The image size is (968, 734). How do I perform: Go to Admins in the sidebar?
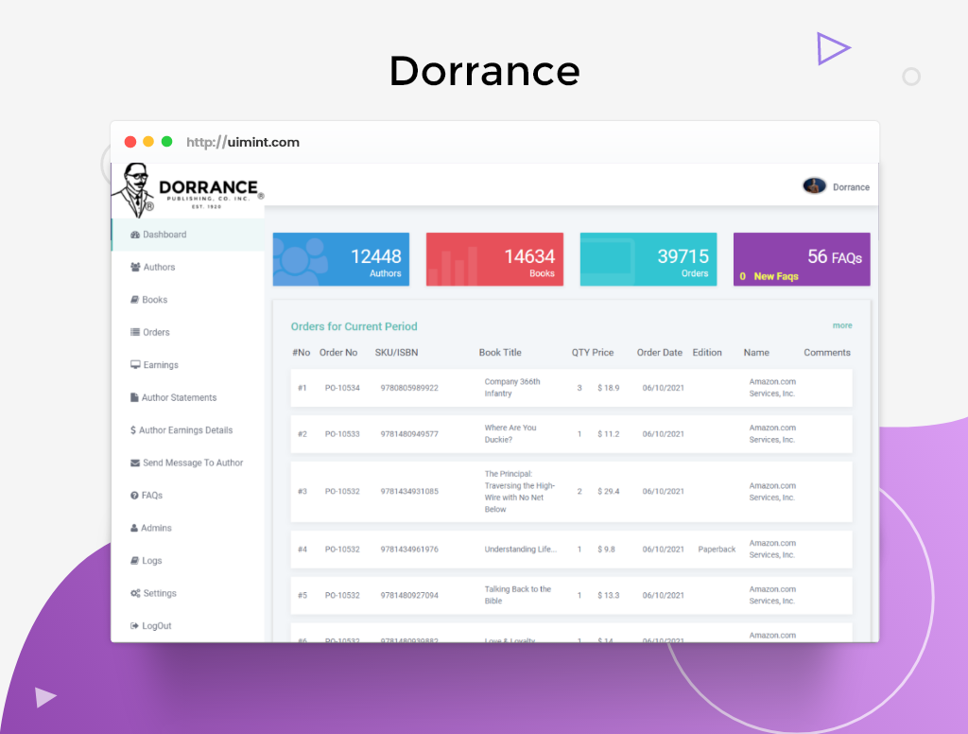click(x=156, y=528)
